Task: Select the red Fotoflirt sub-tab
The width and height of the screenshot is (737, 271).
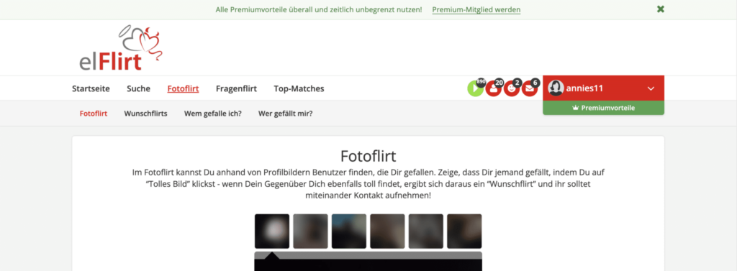Action: [94, 113]
